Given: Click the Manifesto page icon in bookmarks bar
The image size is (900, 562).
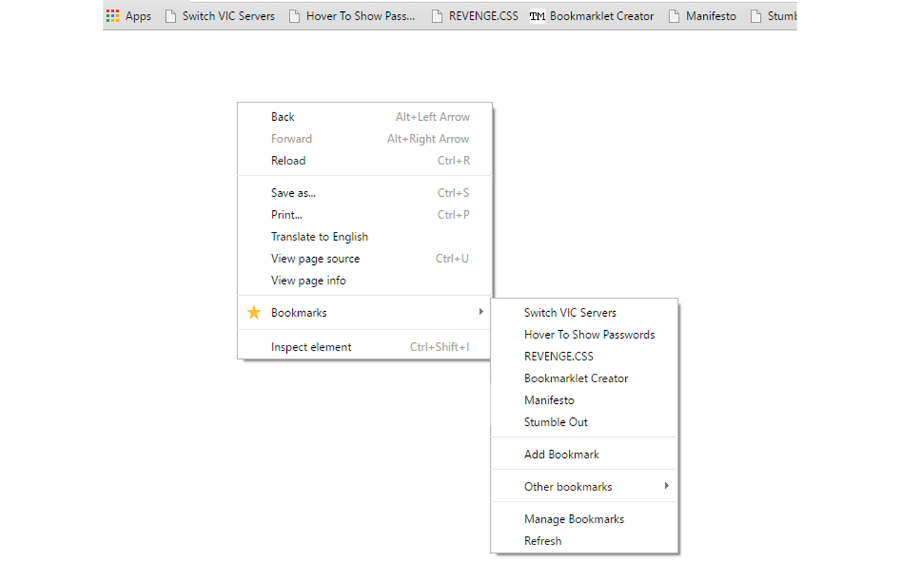Looking at the screenshot, I should point(674,15).
